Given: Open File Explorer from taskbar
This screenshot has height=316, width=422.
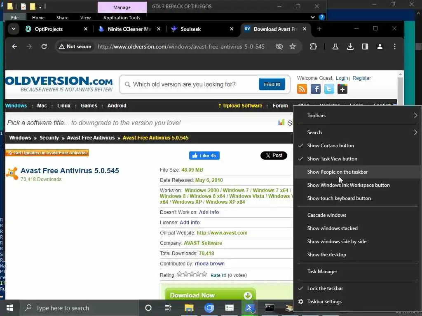Looking at the screenshot, I should 189,308.
